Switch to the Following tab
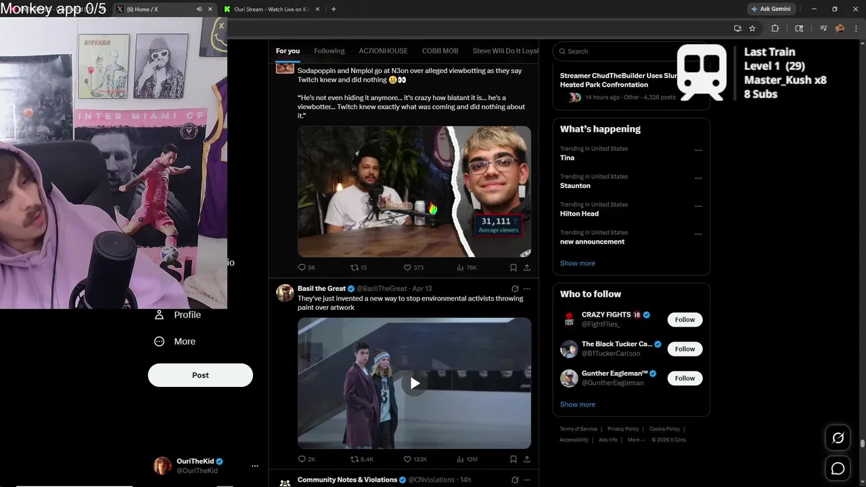 pyautogui.click(x=329, y=51)
